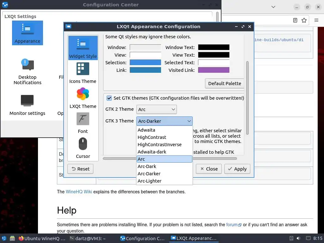Open the WineHQ Wiki link
This screenshot has height=243, width=324.
(79, 192)
